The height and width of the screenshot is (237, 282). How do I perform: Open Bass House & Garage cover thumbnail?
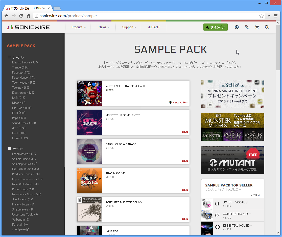[89, 151]
